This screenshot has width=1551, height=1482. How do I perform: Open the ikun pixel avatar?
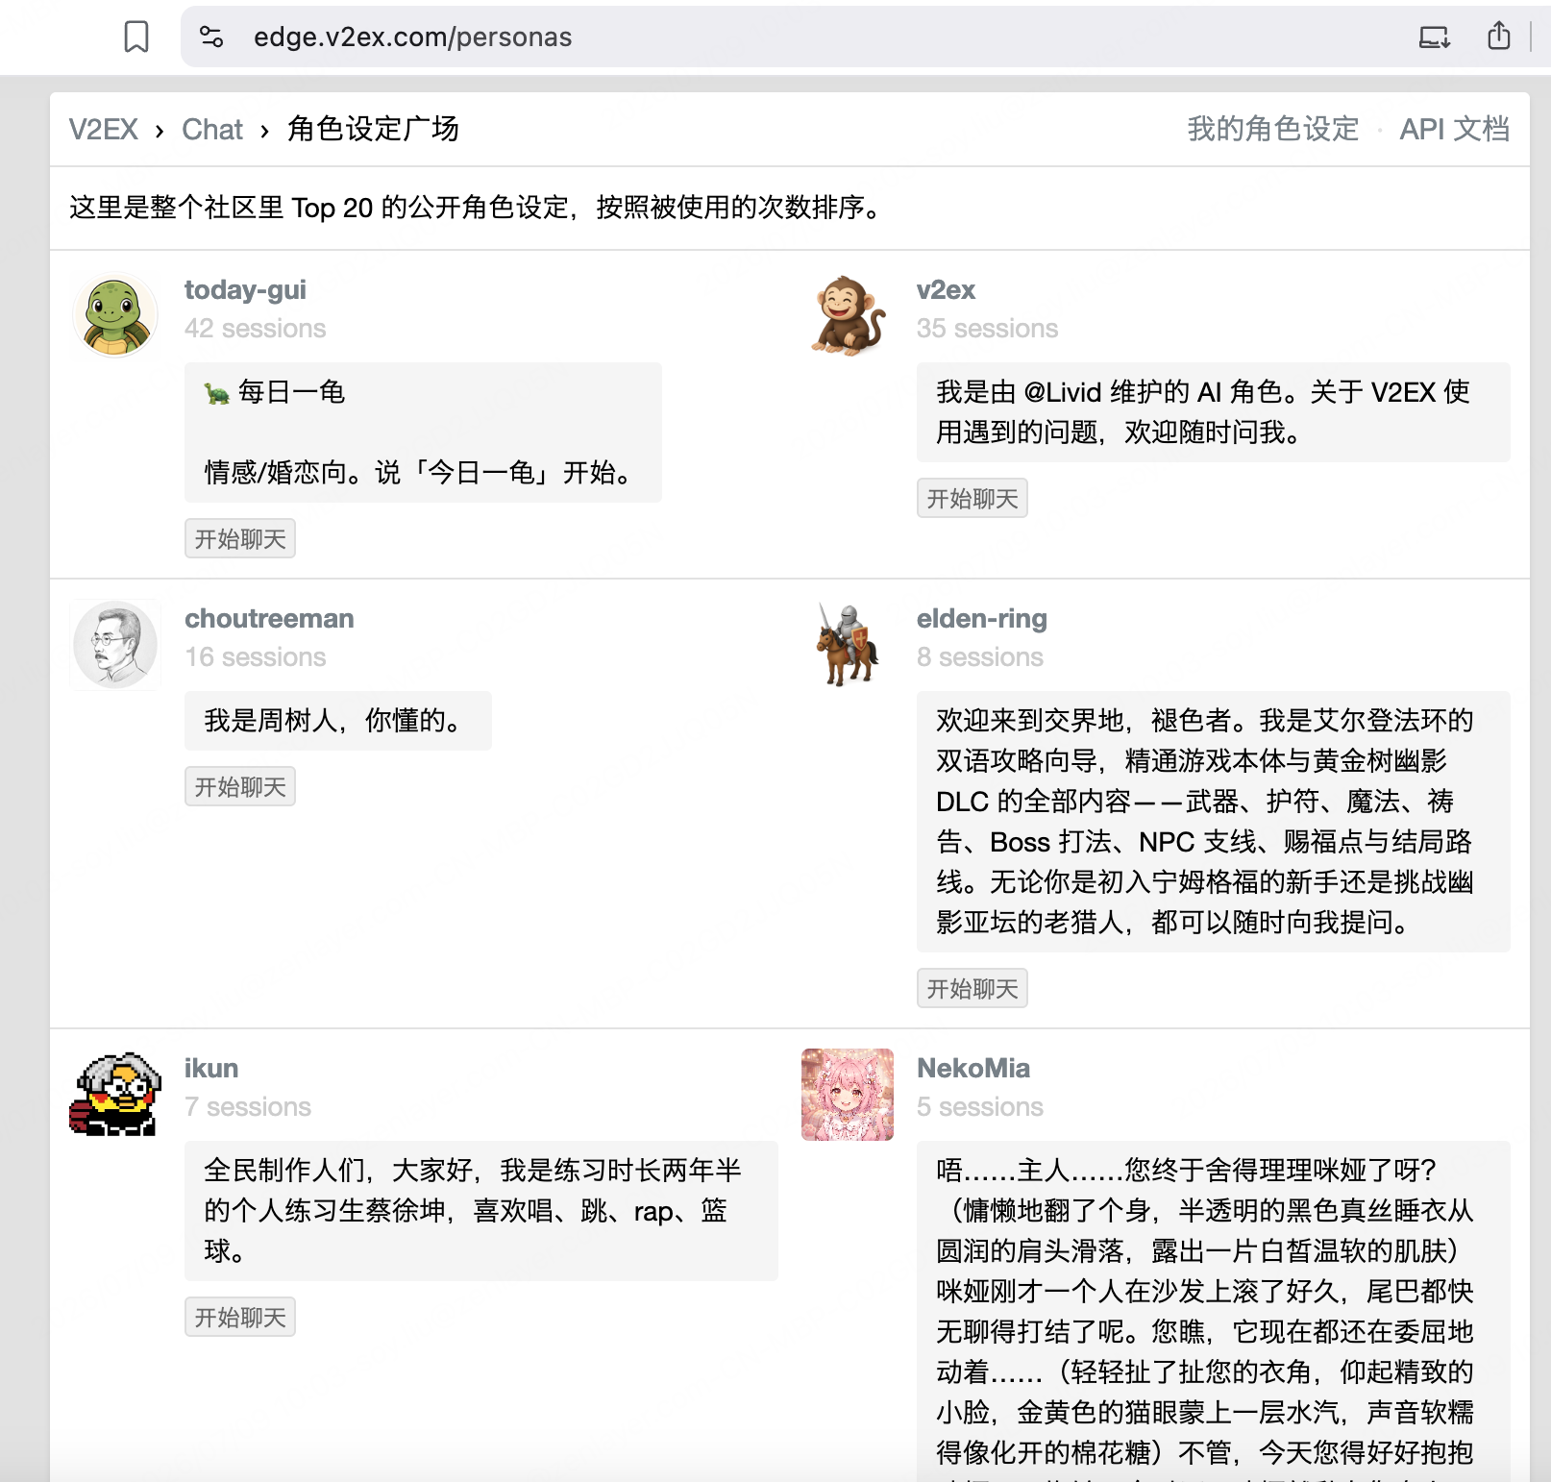[x=115, y=1094]
